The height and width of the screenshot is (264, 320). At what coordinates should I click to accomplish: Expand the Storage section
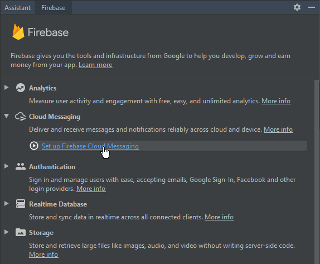coord(7,232)
